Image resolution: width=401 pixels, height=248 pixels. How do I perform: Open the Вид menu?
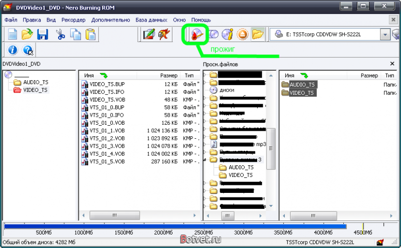[51, 20]
